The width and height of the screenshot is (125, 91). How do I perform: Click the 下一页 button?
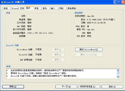[66, 87]
